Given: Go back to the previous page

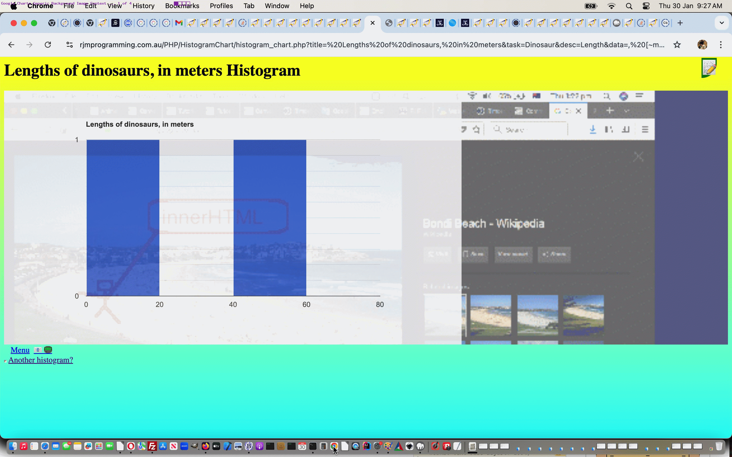Looking at the screenshot, I should coord(11,45).
